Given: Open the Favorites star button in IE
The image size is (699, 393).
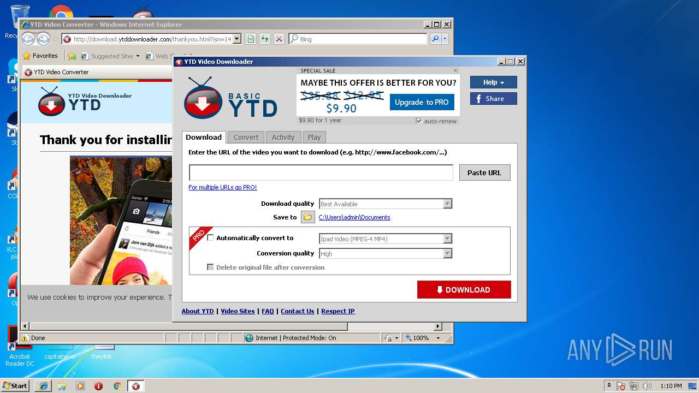Looking at the screenshot, I should [40, 56].
